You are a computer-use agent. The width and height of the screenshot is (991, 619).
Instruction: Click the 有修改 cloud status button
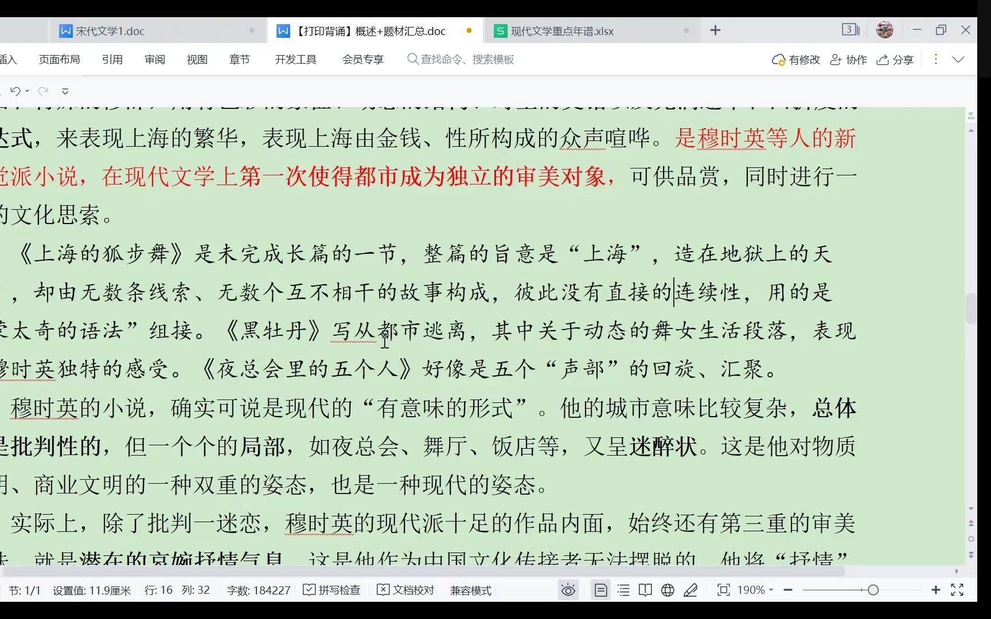click(x=796, y=60)
